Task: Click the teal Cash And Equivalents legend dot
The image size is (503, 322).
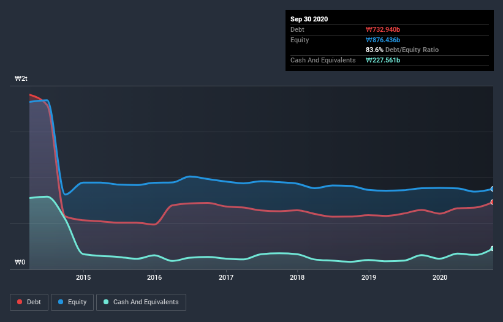Action: [x=106, y=302]
